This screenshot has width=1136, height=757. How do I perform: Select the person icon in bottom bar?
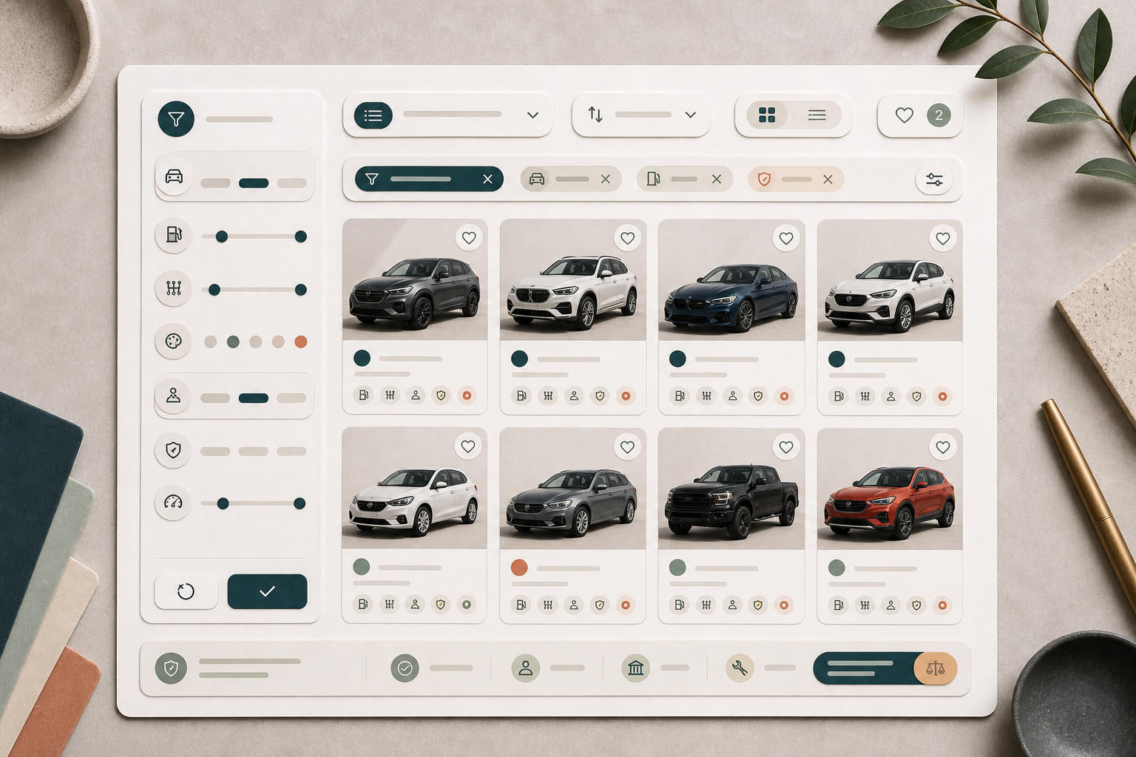point(525,668)
